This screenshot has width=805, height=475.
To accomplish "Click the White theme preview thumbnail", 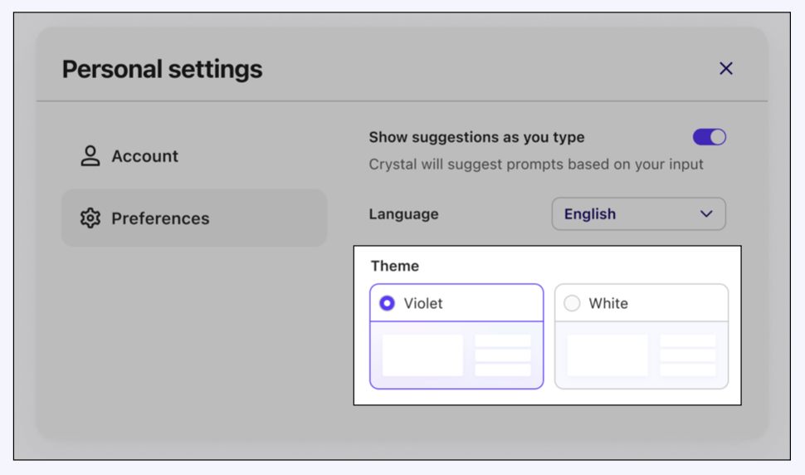I will (x=642, y=355).
